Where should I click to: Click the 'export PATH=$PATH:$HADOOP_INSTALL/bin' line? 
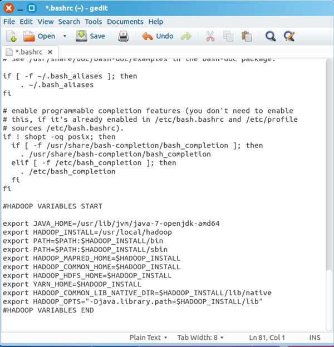coord(83,241)
